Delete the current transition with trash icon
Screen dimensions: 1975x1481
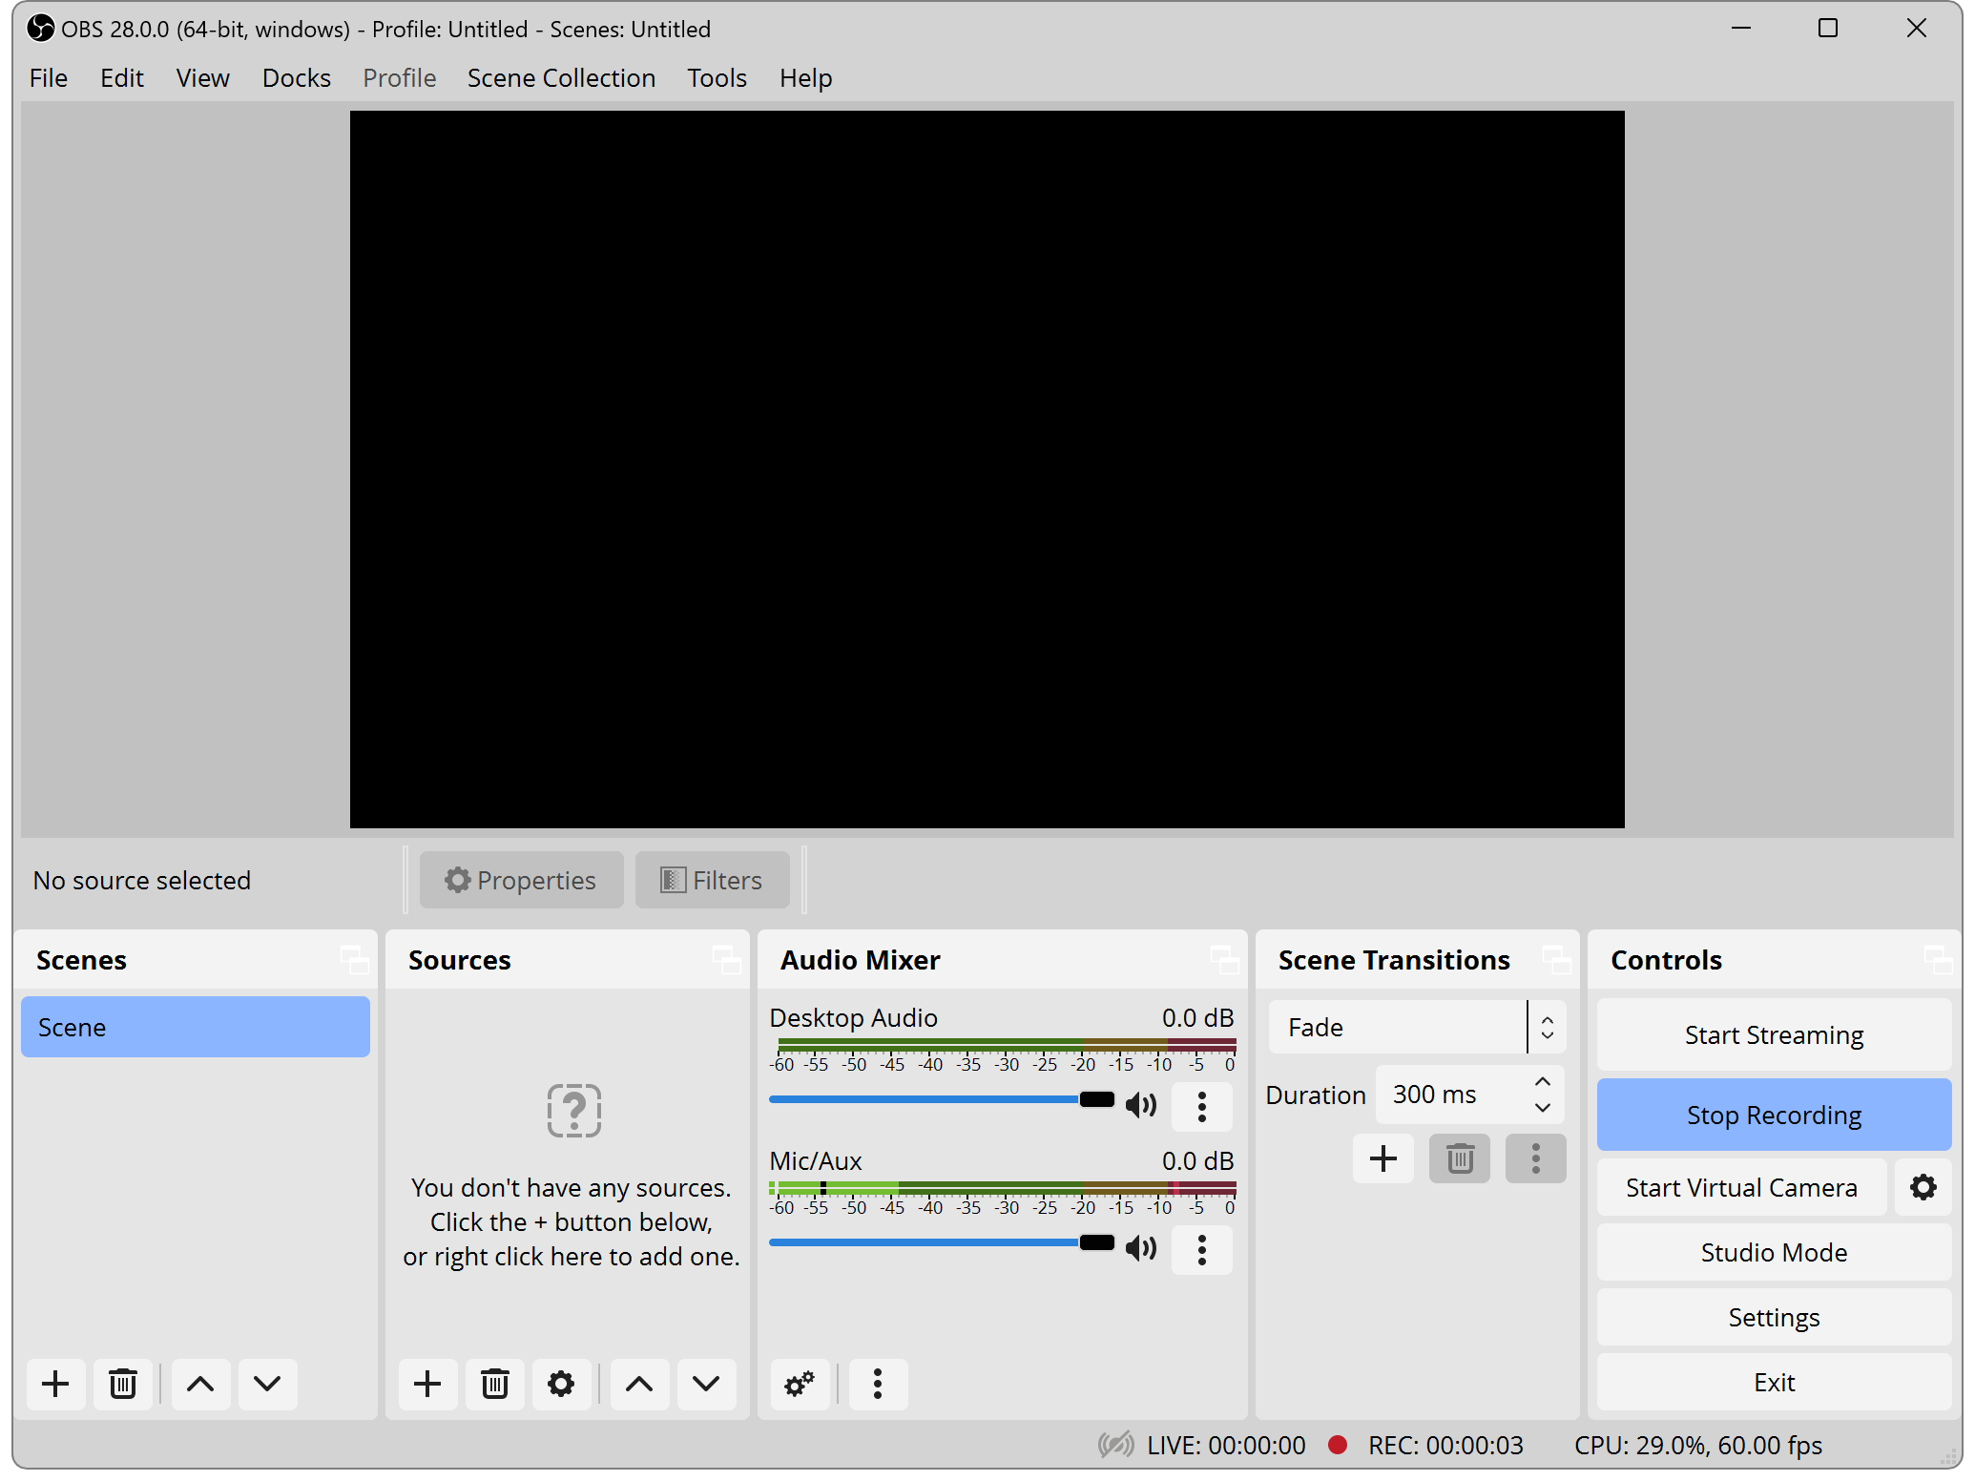(1459, 1158)
